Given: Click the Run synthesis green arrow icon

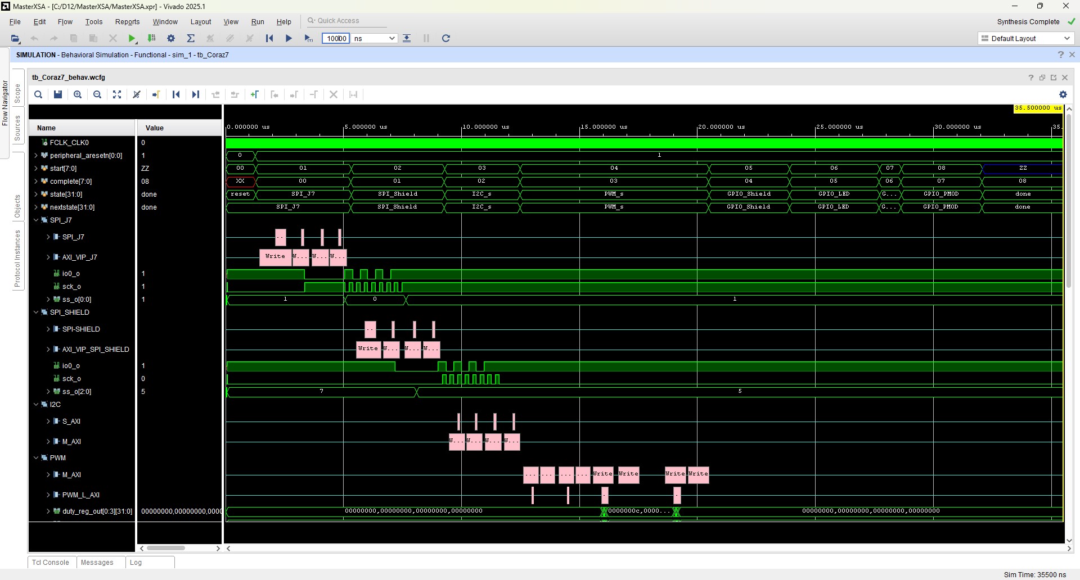Looking at the screenshot, I should [132, 38].
